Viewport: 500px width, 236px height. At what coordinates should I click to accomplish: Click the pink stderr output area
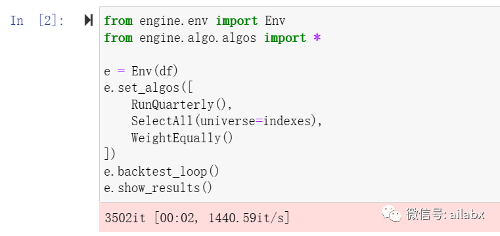click(x=300, y=218)
